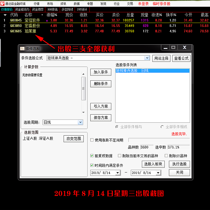This screenshot has height=210, width=210.
Task: Click the 保存方案 button
Action: [101, 118]
